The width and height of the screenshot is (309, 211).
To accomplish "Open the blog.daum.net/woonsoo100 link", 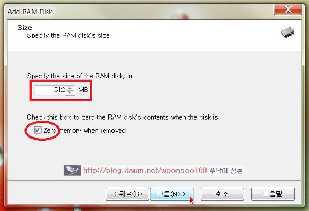I will point(145,170).
